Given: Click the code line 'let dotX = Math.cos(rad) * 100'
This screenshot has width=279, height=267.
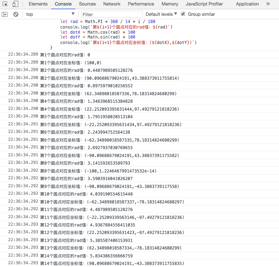Looking at the screenshot, I should click(x=98, y=32).
